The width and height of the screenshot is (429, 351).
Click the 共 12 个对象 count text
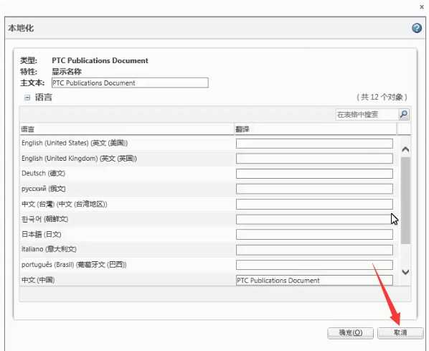382,97
